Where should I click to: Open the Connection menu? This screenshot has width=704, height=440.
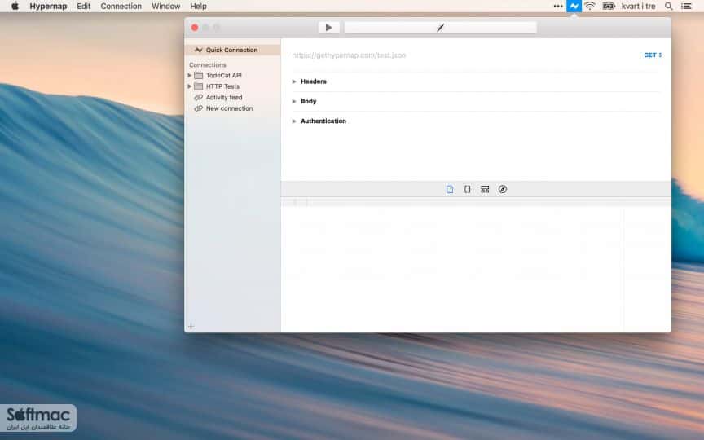click(x=121, y=7)
